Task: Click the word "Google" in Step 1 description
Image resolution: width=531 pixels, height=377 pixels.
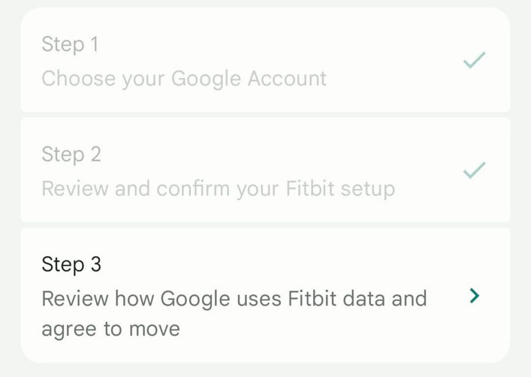Action: 206,79
